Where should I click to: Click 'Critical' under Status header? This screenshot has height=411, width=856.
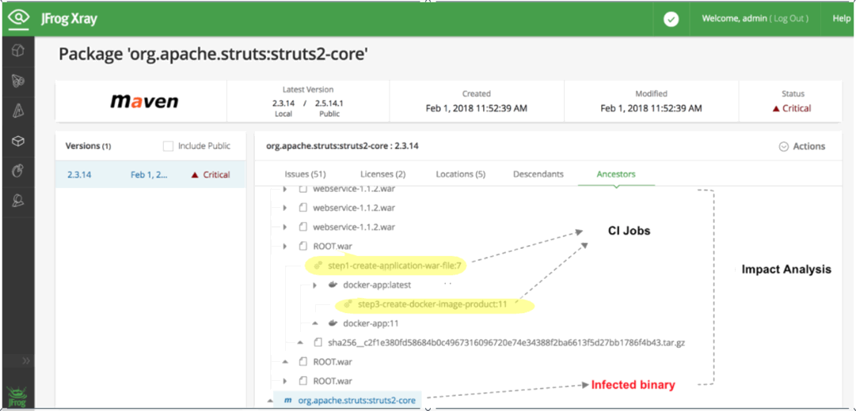click(797, 108)
